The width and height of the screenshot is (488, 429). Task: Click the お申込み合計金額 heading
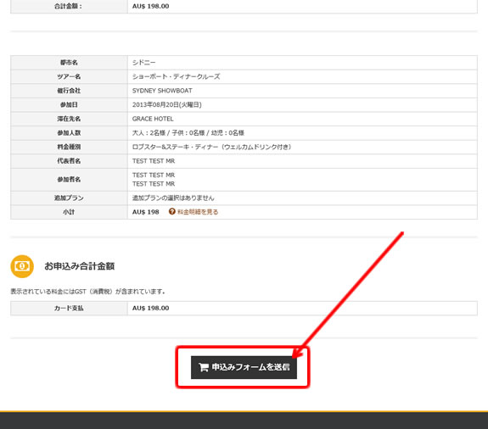80,266
